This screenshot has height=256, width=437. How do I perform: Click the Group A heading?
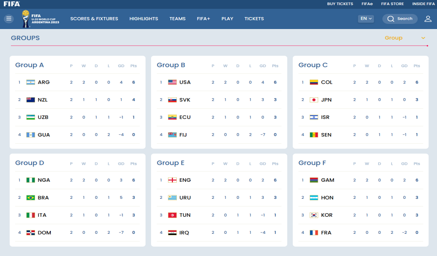(29, 65)
